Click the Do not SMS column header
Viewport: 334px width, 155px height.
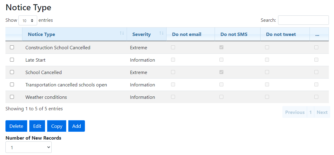234,34
